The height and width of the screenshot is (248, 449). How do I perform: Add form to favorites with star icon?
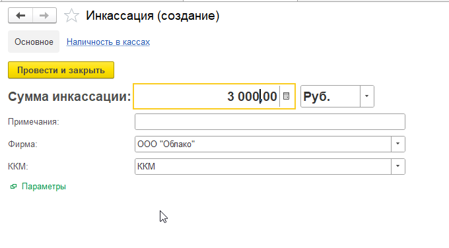tap(71, 16)
